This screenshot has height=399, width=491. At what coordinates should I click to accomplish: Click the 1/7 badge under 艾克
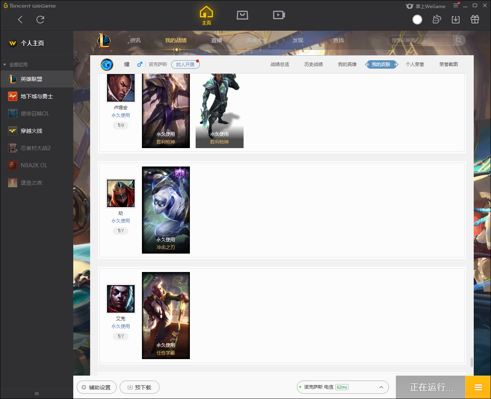click(x=121, y=336)
